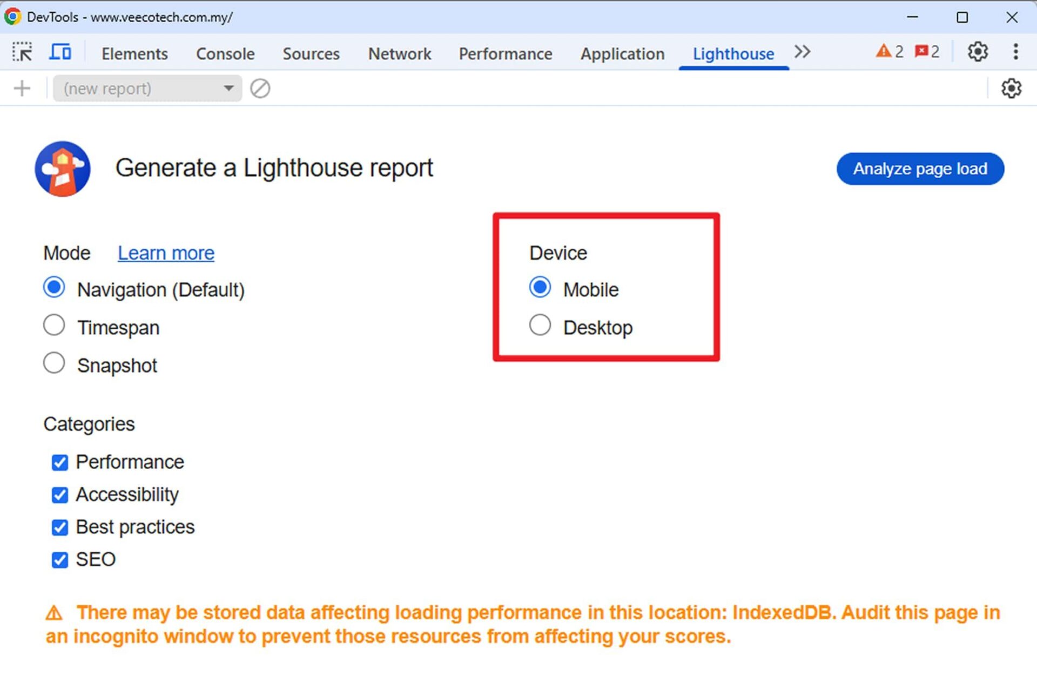
Task: Select the Lighthouse tab
Action: pyautogui.click(x=733, y=53)
